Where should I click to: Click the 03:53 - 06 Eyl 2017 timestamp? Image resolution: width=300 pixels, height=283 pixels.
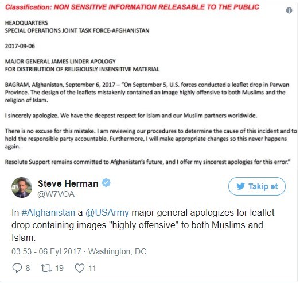pyautogui.click(x=46, y=251)
